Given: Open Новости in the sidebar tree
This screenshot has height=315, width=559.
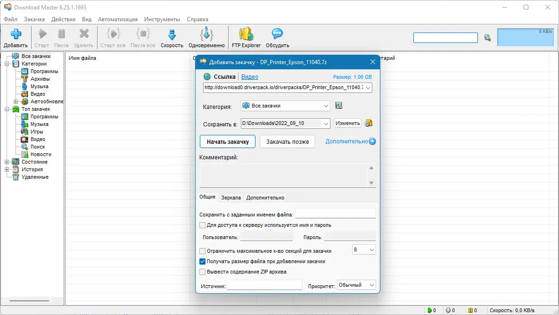Looking at the screenshot, I should 41,154.
